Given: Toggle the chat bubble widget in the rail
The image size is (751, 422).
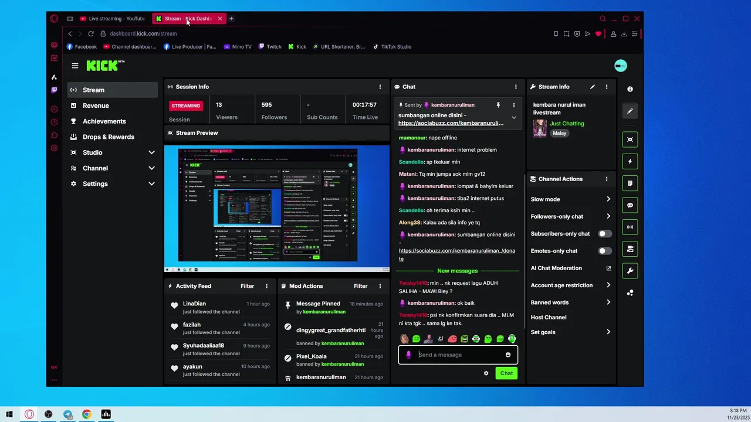Looking at the screenshot, I should (630, 205).
